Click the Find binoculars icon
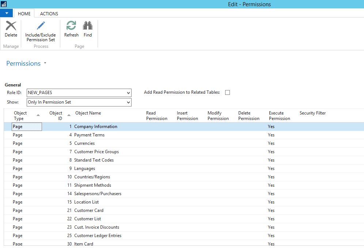Screen dimensions: 364x248 coord(88,26)
